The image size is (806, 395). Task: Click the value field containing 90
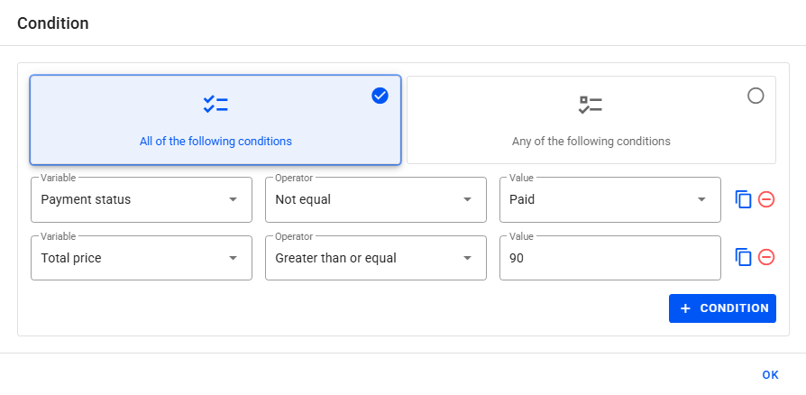click(609, 258)
